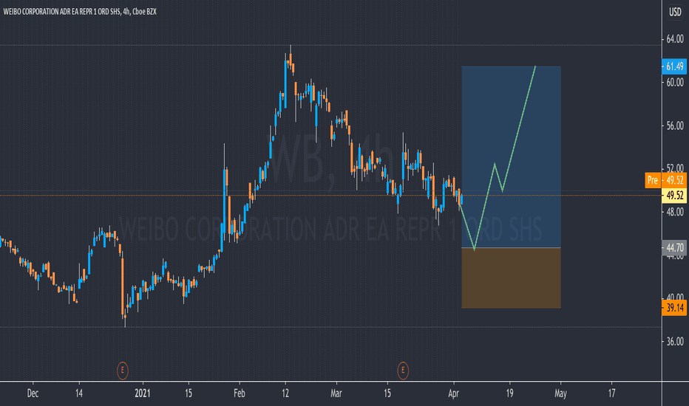The width and height of the screenshot is (689, 406).
Task: Click the 36.00 price axis label
Action: click(675, 342)
